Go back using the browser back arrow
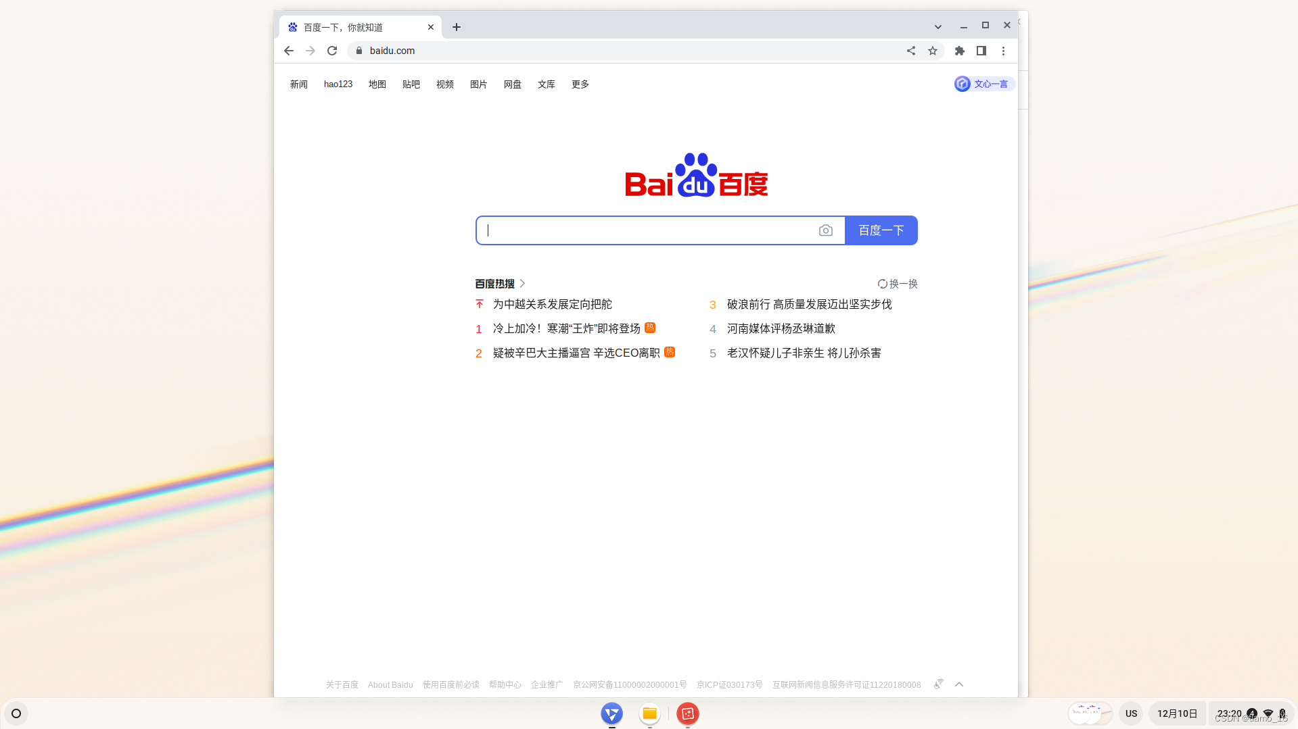The height and width of the screenshot is (729, 1298). [x=289, y=51]
